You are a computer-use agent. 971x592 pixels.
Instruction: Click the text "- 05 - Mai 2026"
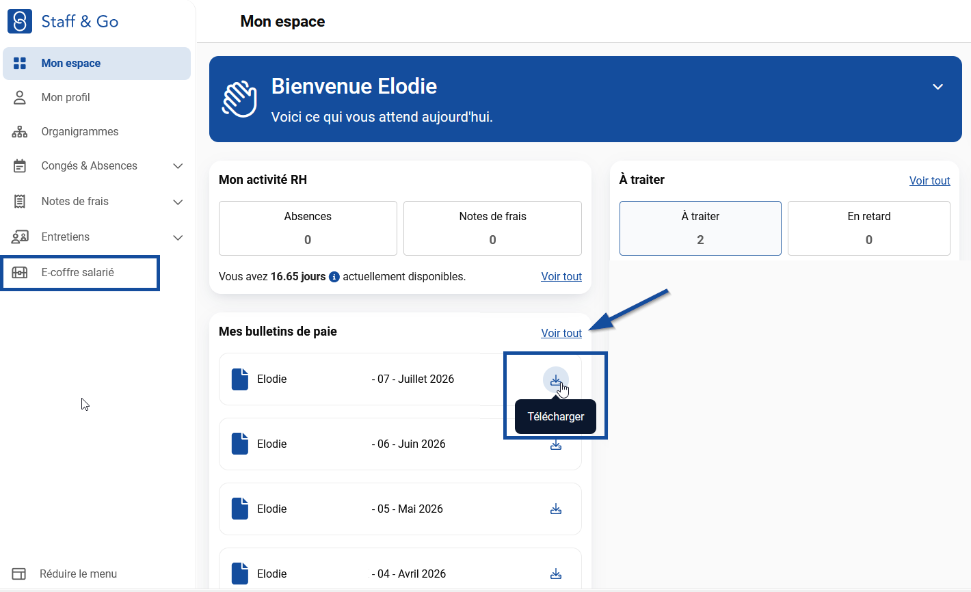point(408,509)
